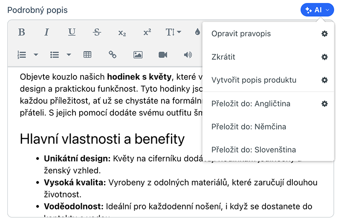The width and height of the screenshot is (341, 220).
Task: Insert a table
Action: pos(87,55)
